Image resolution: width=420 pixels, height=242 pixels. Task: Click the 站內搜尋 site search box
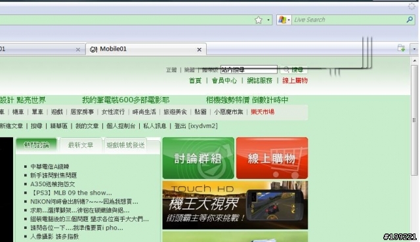[x=249, y=70]
